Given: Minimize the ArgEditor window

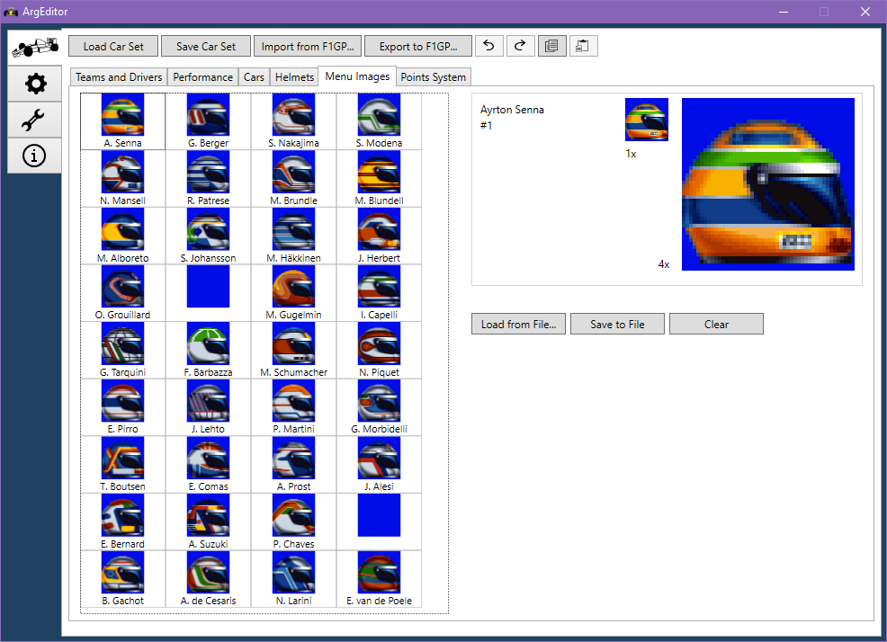Looking at the screenshot, I should point(784,12).
